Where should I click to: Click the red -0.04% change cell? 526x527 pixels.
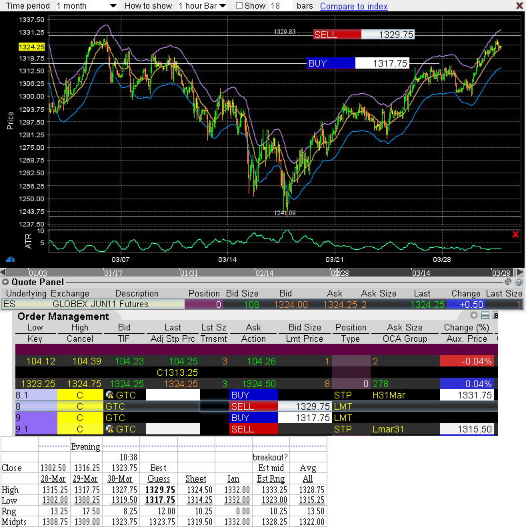[x=467, y=361]
